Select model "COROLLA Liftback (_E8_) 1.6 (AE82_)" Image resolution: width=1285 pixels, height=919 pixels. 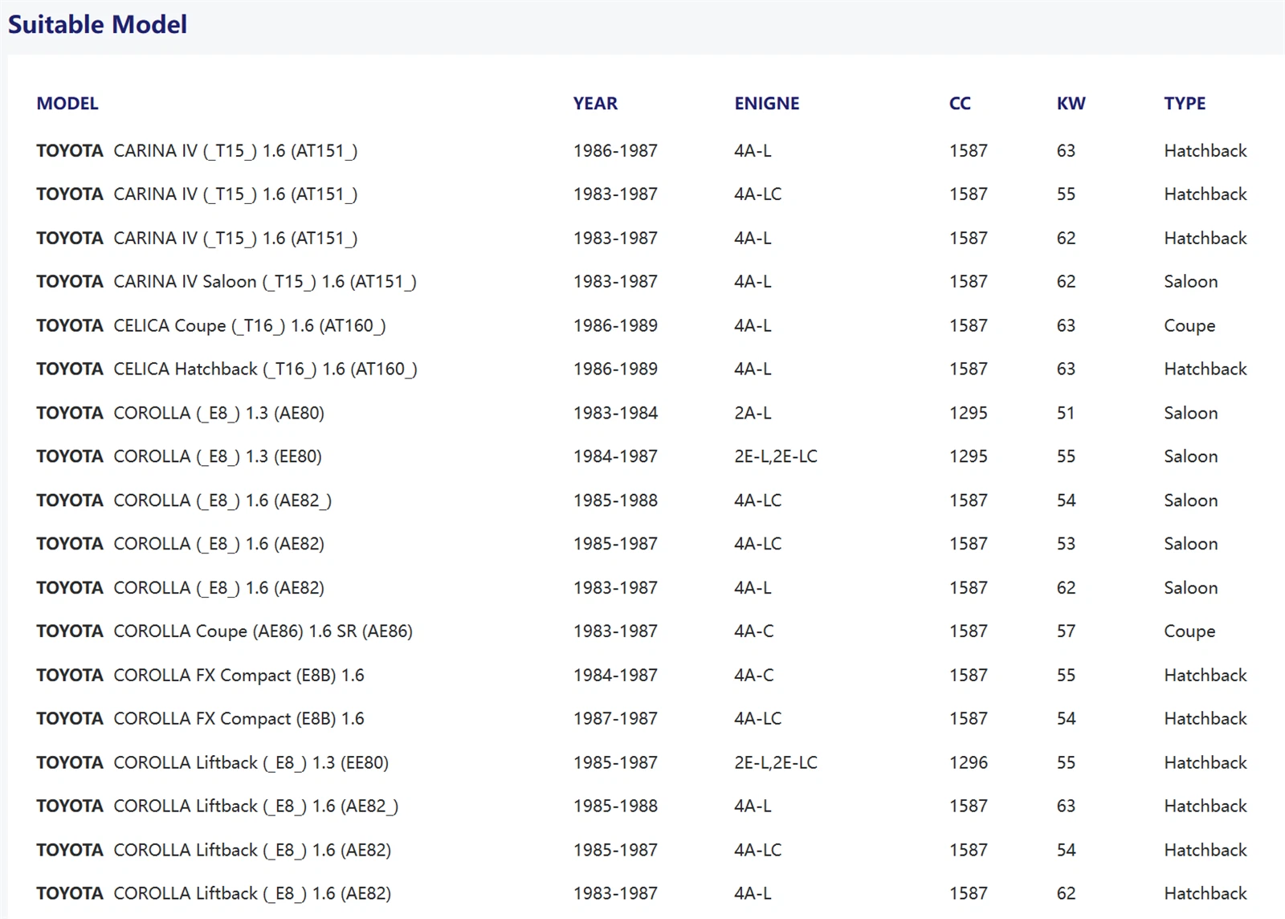click(256, 806)
